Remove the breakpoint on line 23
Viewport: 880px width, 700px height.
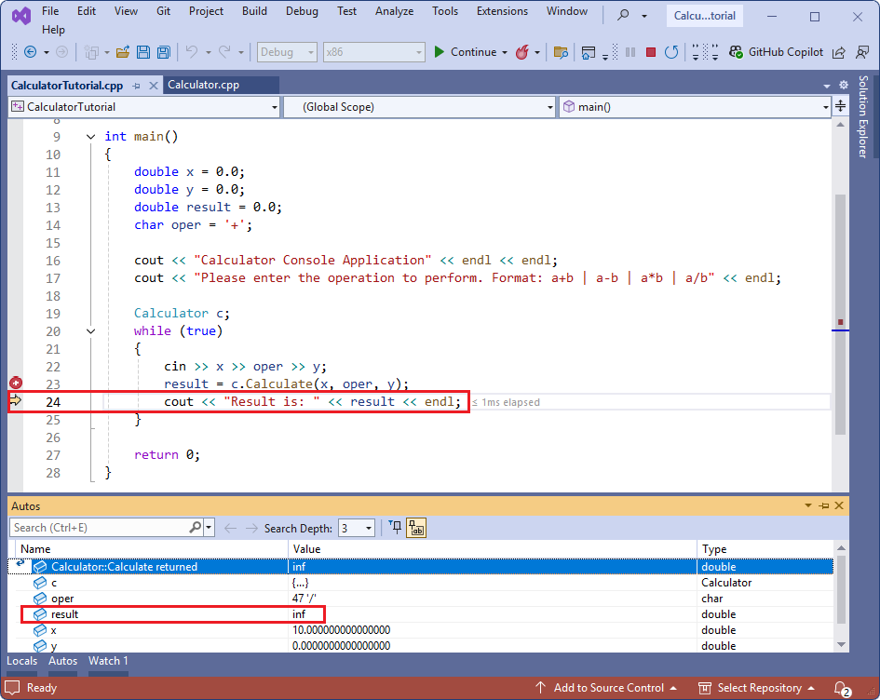point(15,382)
